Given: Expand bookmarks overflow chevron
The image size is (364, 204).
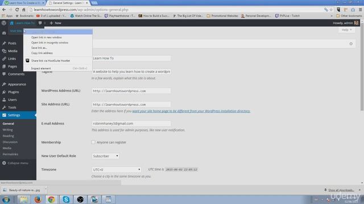Looking at the screenshot, I should 331,16.
